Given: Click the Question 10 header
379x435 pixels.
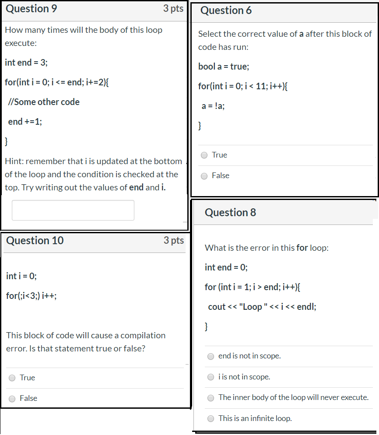Looking at the screenshot, I should [x=35, y=240].
